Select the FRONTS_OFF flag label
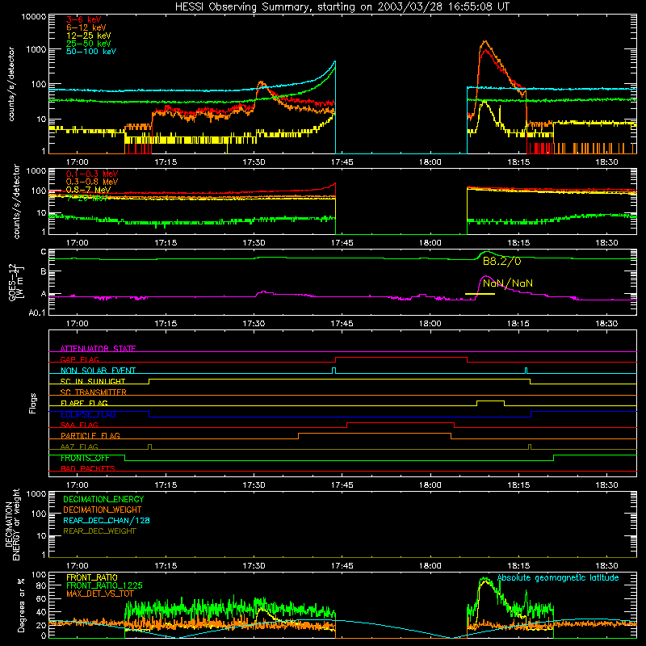646x646 pixels. [85, 458]
